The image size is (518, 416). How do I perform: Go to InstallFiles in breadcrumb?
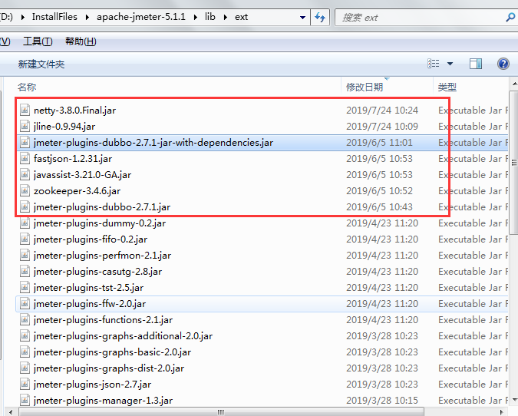(x=54, y=17)
